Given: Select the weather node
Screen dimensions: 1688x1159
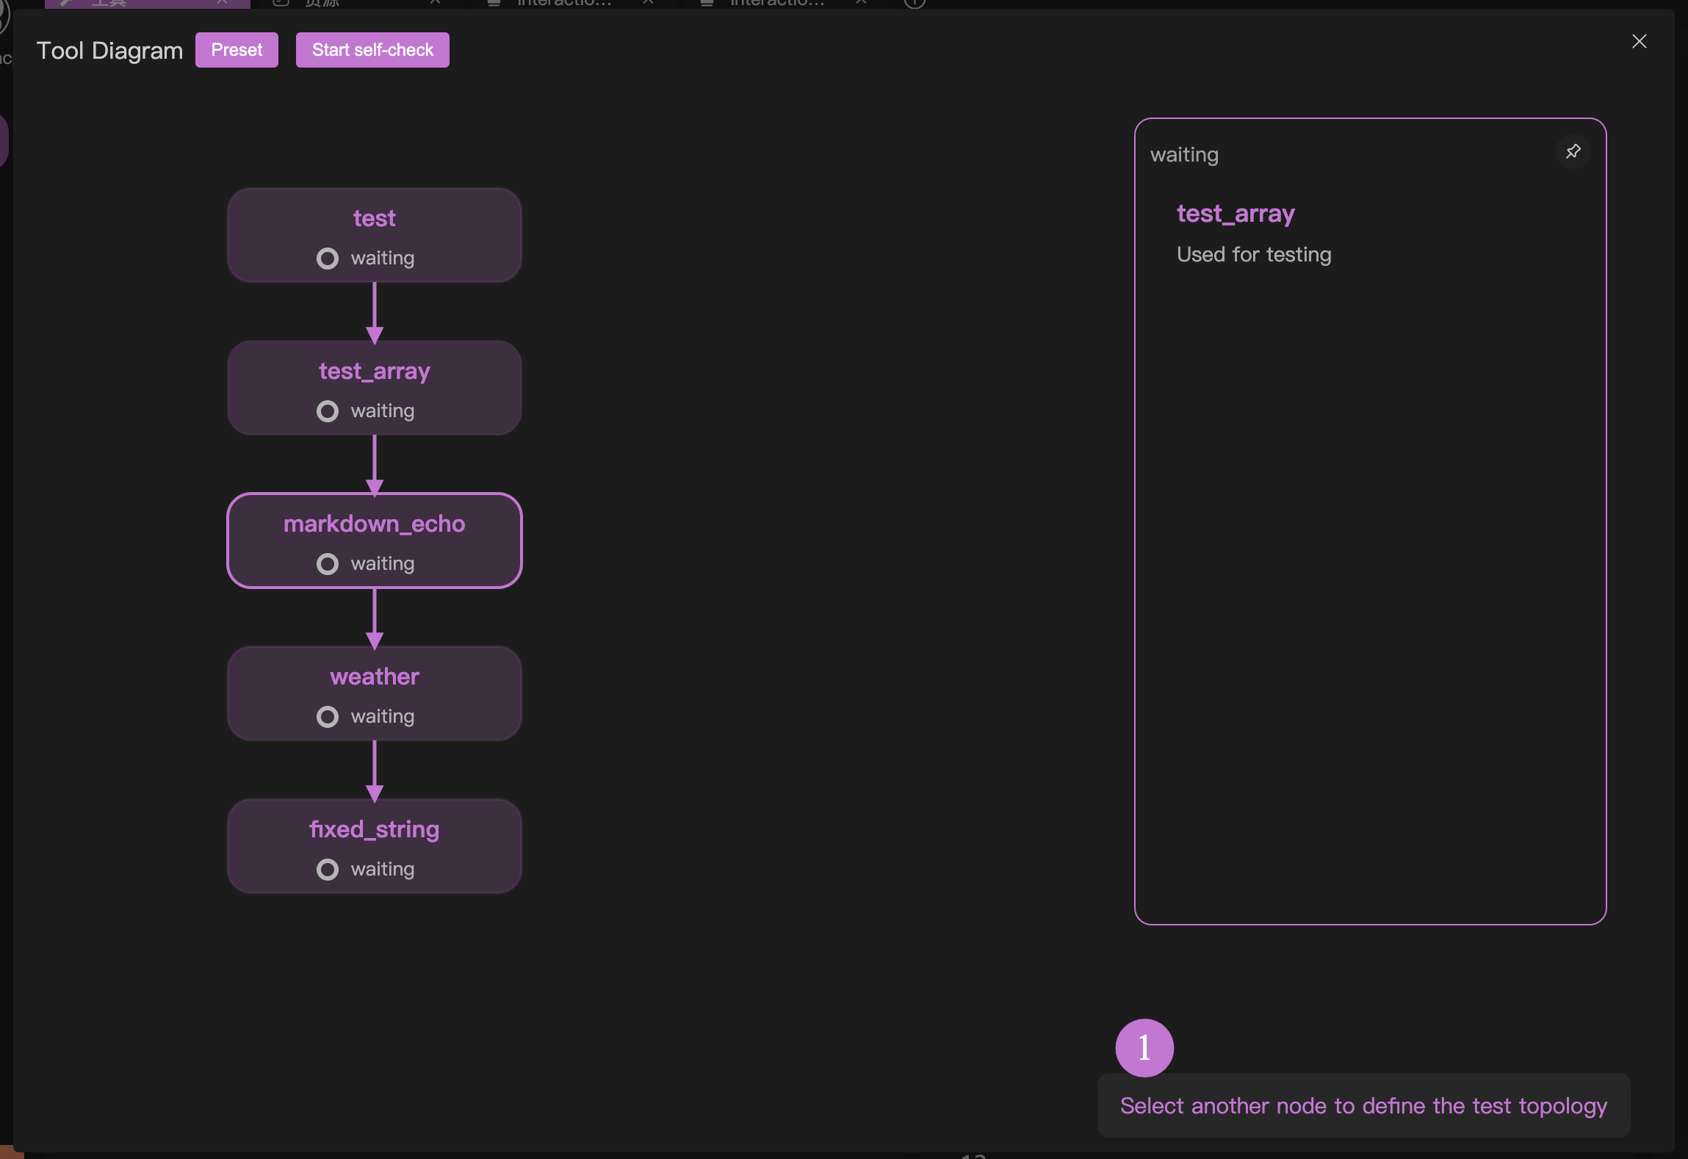Looking at the screenshot, I should 375,677.
